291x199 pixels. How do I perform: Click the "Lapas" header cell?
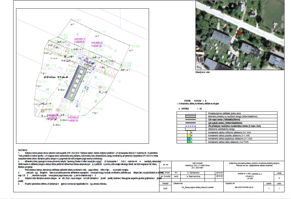point(269,184)
